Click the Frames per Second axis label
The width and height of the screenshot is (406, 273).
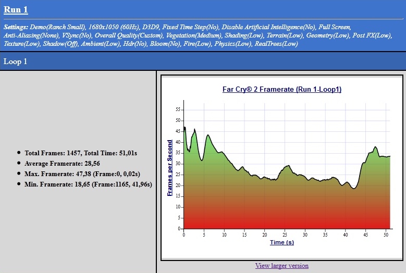169,168
